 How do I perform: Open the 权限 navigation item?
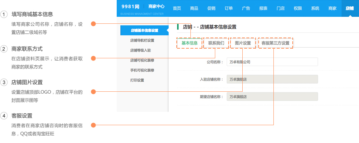tap(297, 8)
